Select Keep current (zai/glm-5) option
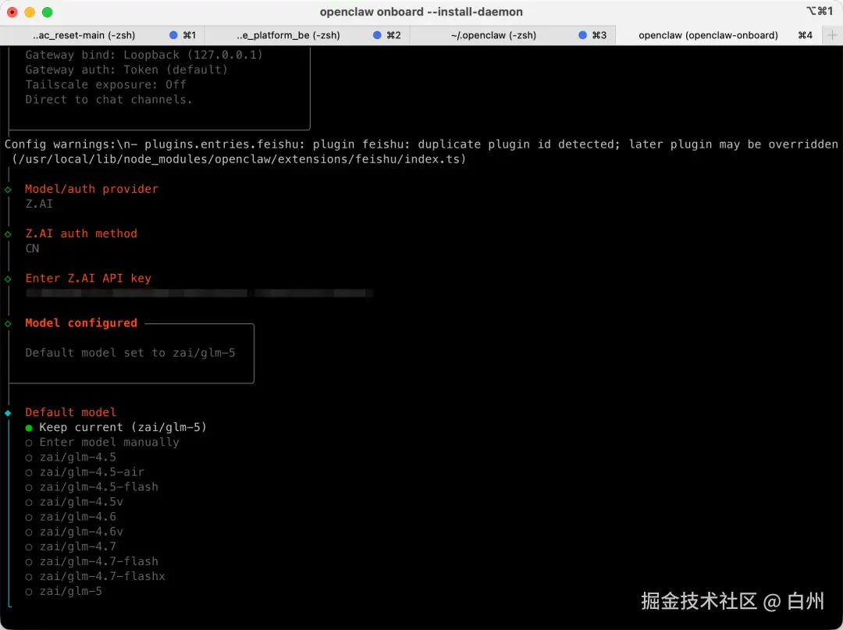 click(x=116, y=427)
